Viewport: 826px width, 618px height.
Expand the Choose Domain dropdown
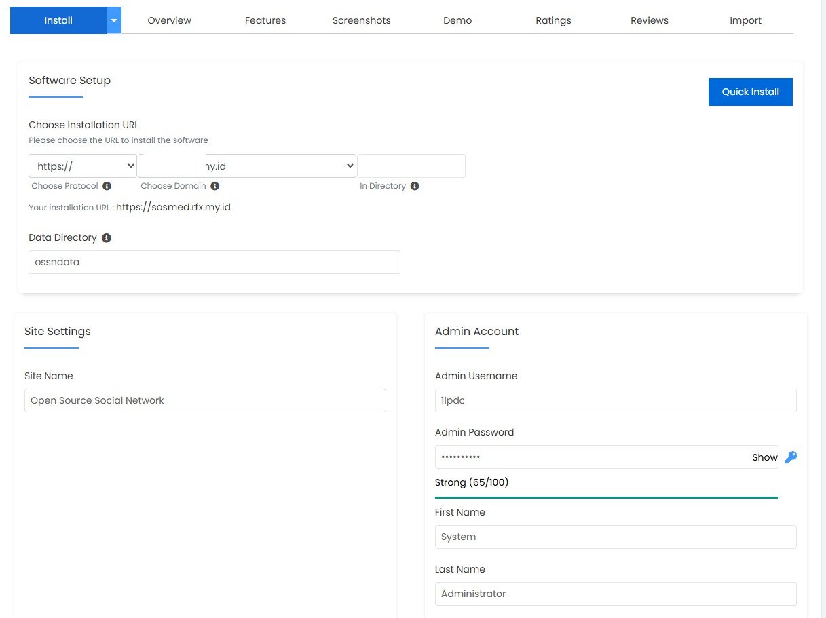247,166
